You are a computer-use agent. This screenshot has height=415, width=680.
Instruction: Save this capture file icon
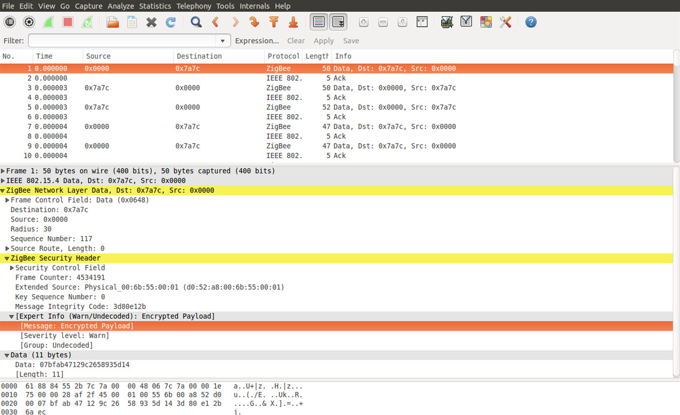coord(132,22)
